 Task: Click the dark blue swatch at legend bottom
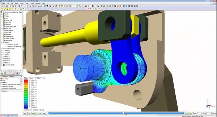(26, 107)
